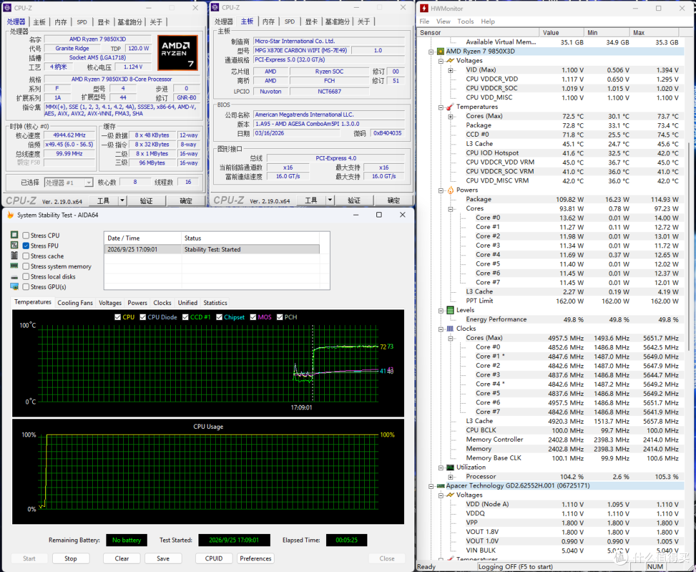696x572 pixels.
Task: Toggle the CPU graph legend checkbox
Action: point(118,317)
